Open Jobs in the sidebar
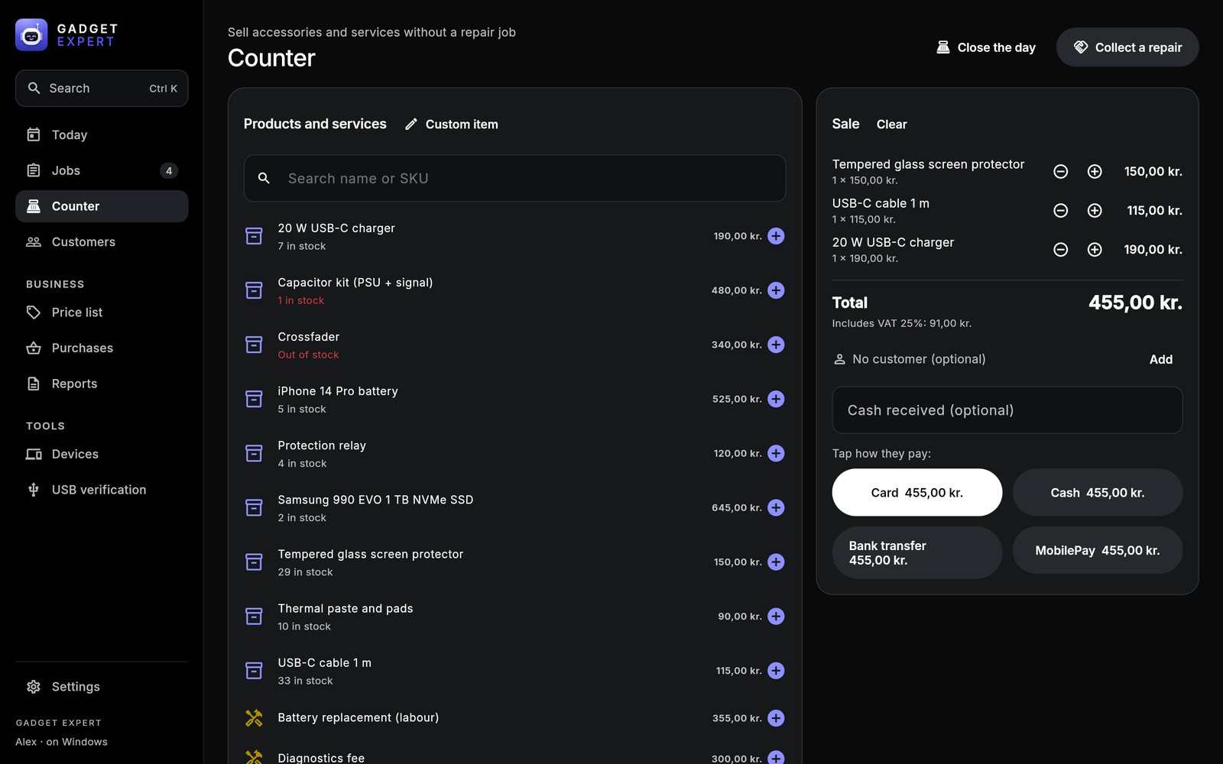1223x764 pixels. tap(102, 170)
